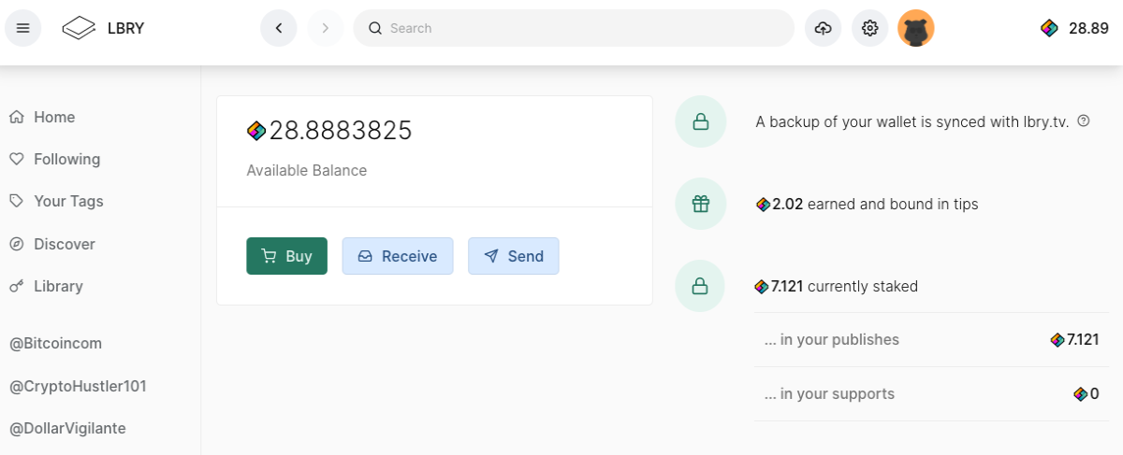The image size is (1123, 455).
Task: Open the @DollarVigilante channel
Action: click(67, 428)
